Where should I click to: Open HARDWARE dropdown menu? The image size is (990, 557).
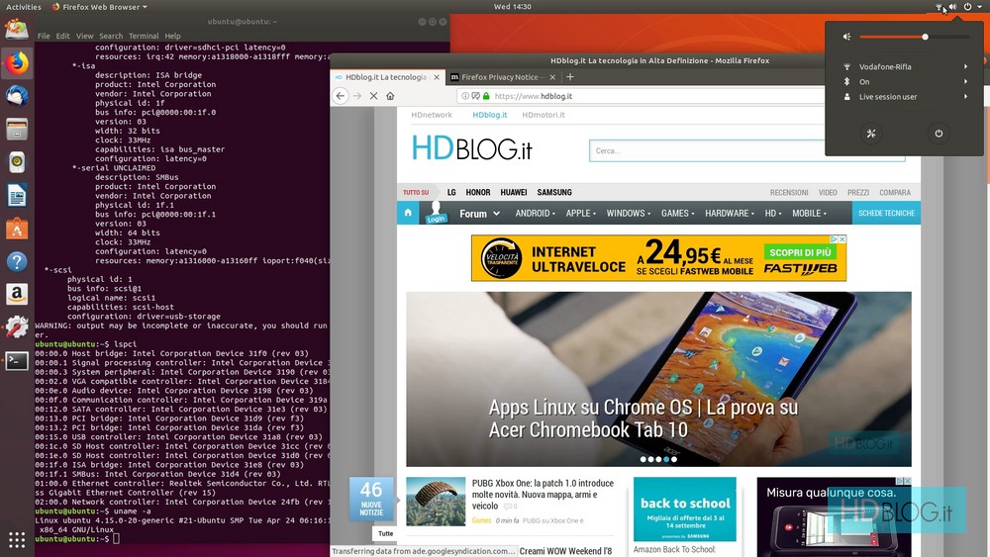[730, 214]
